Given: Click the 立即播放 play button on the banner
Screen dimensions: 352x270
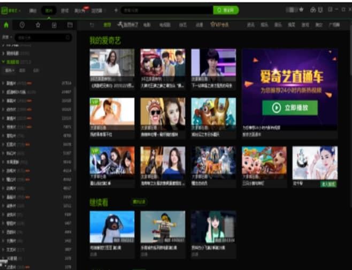Looking at the screenshot, I should click(x=290, y=108).
